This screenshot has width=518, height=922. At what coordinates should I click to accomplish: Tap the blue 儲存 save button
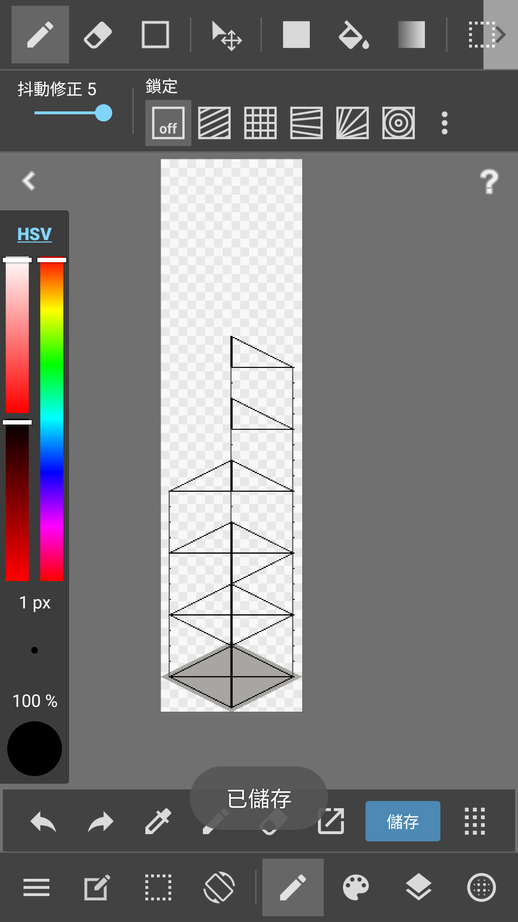pos(403,821)
